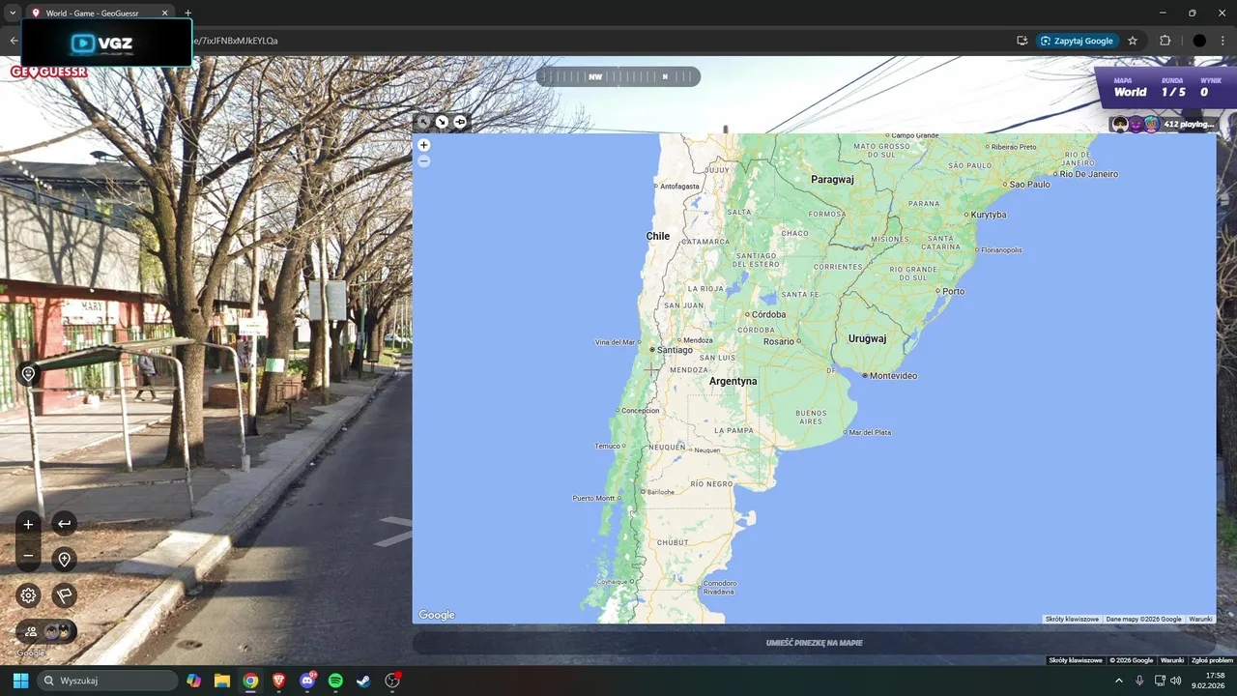Viewport: 1237px width, 696px height.
Task: Bookmark this page with the star icon
Action: [1133, 41]
